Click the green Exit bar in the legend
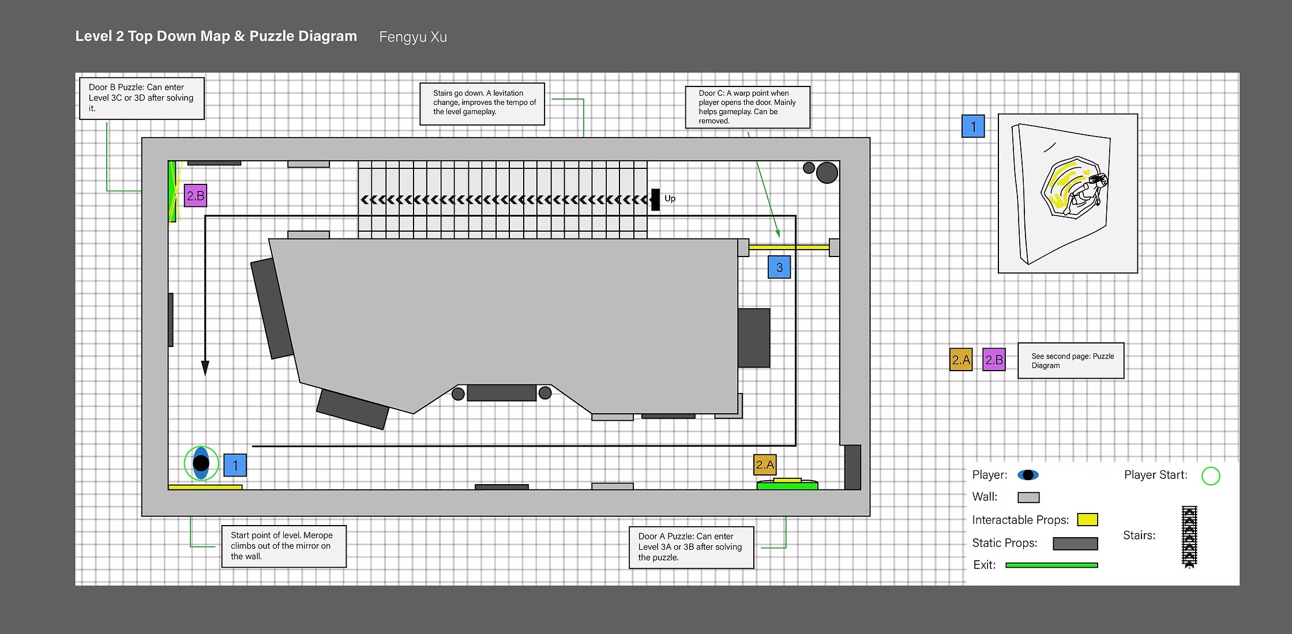 coord(1051,565)
